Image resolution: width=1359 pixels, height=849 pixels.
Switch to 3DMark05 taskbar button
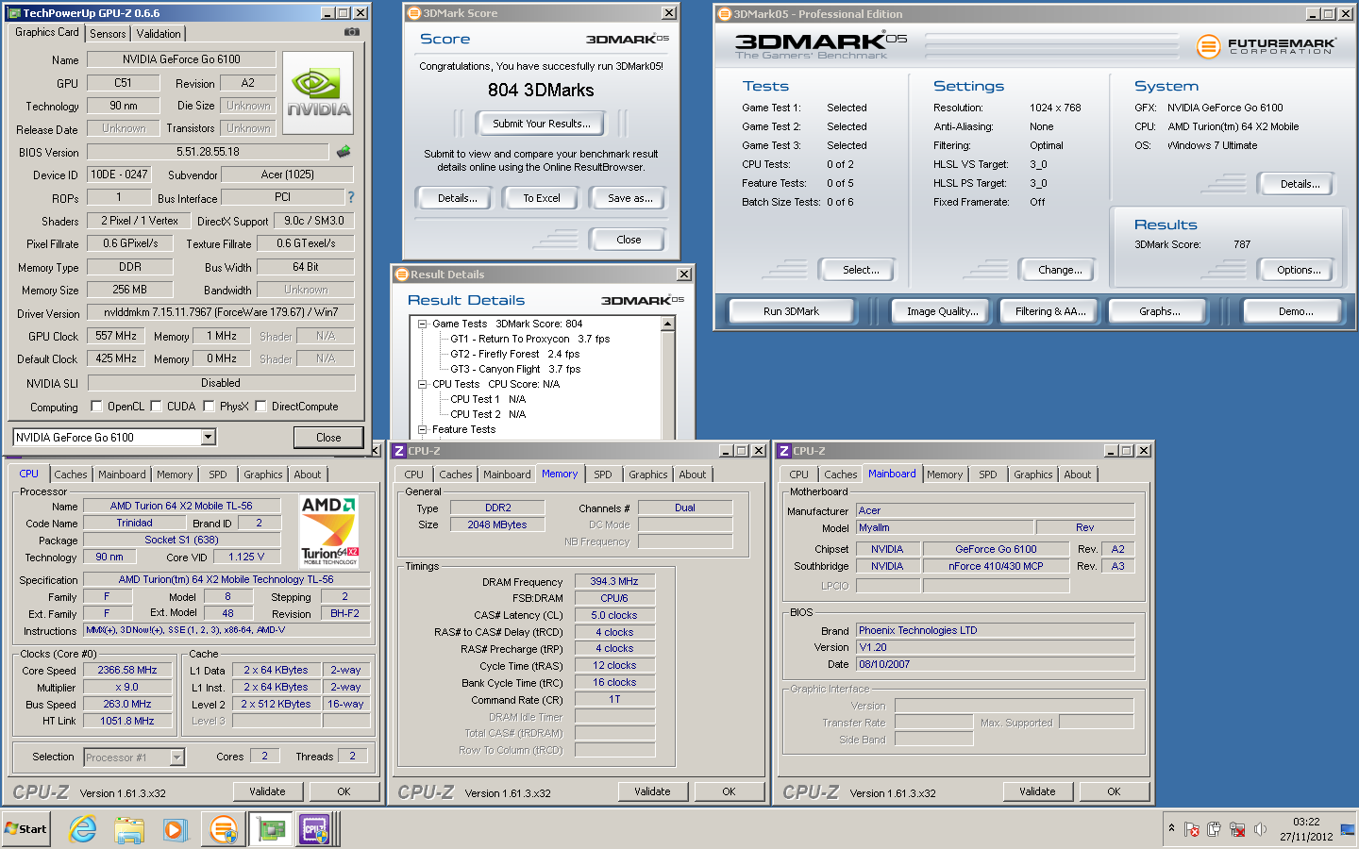coord(224,829)
